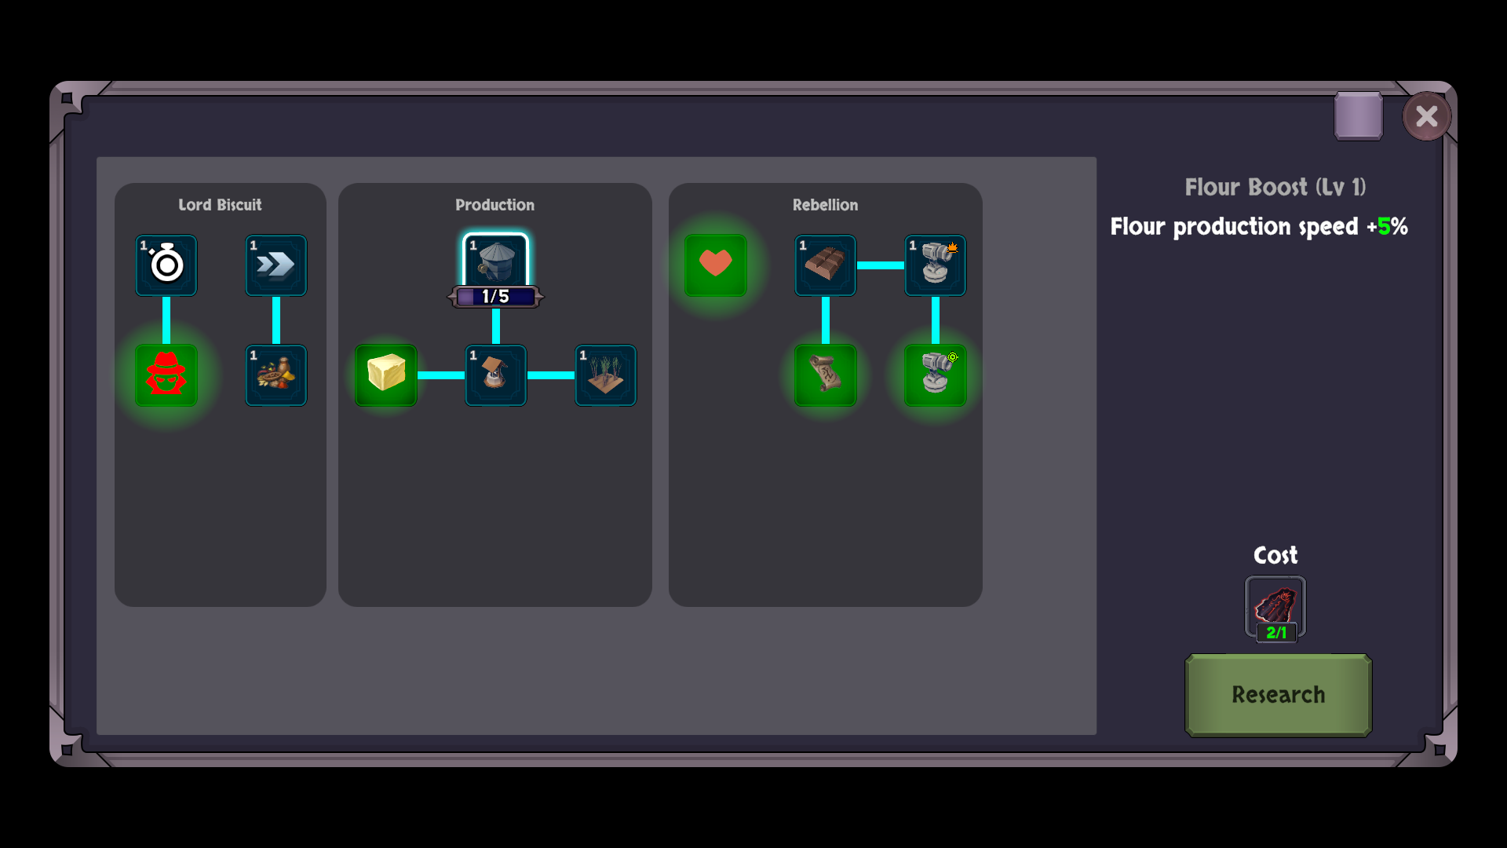Select the stopwatch timer research node

pyautogui.click(x=166, y=265)
